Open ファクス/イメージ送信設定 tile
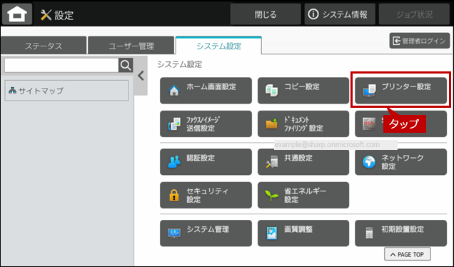The image size is (454, 267). (206, 124)
